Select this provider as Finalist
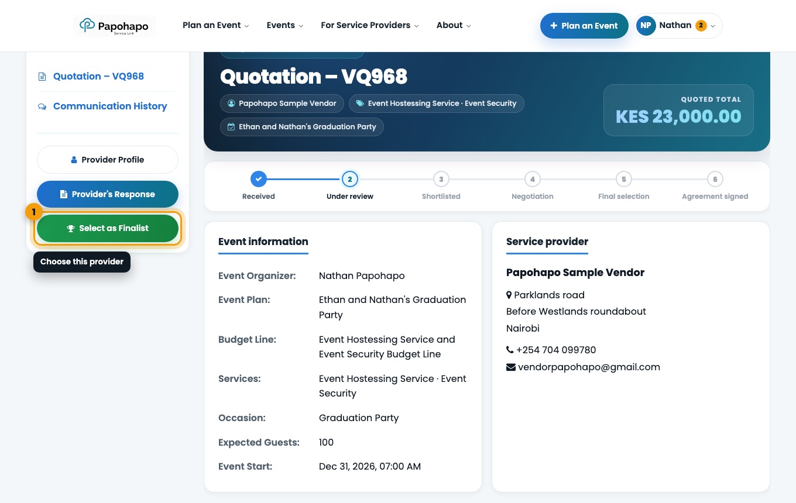The image size is (796, 503). (108, 228)
